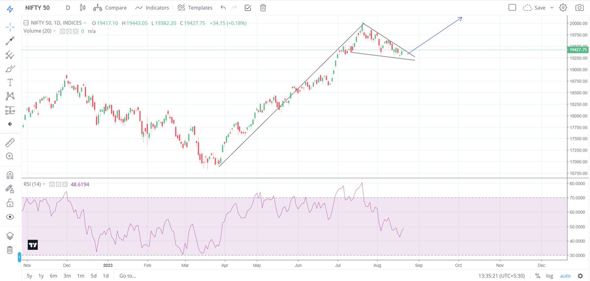This screenshot has width=590, height=281.
Task: Open the Go to... date dialog
Action: pyautogui.click(x=127, y=276)
